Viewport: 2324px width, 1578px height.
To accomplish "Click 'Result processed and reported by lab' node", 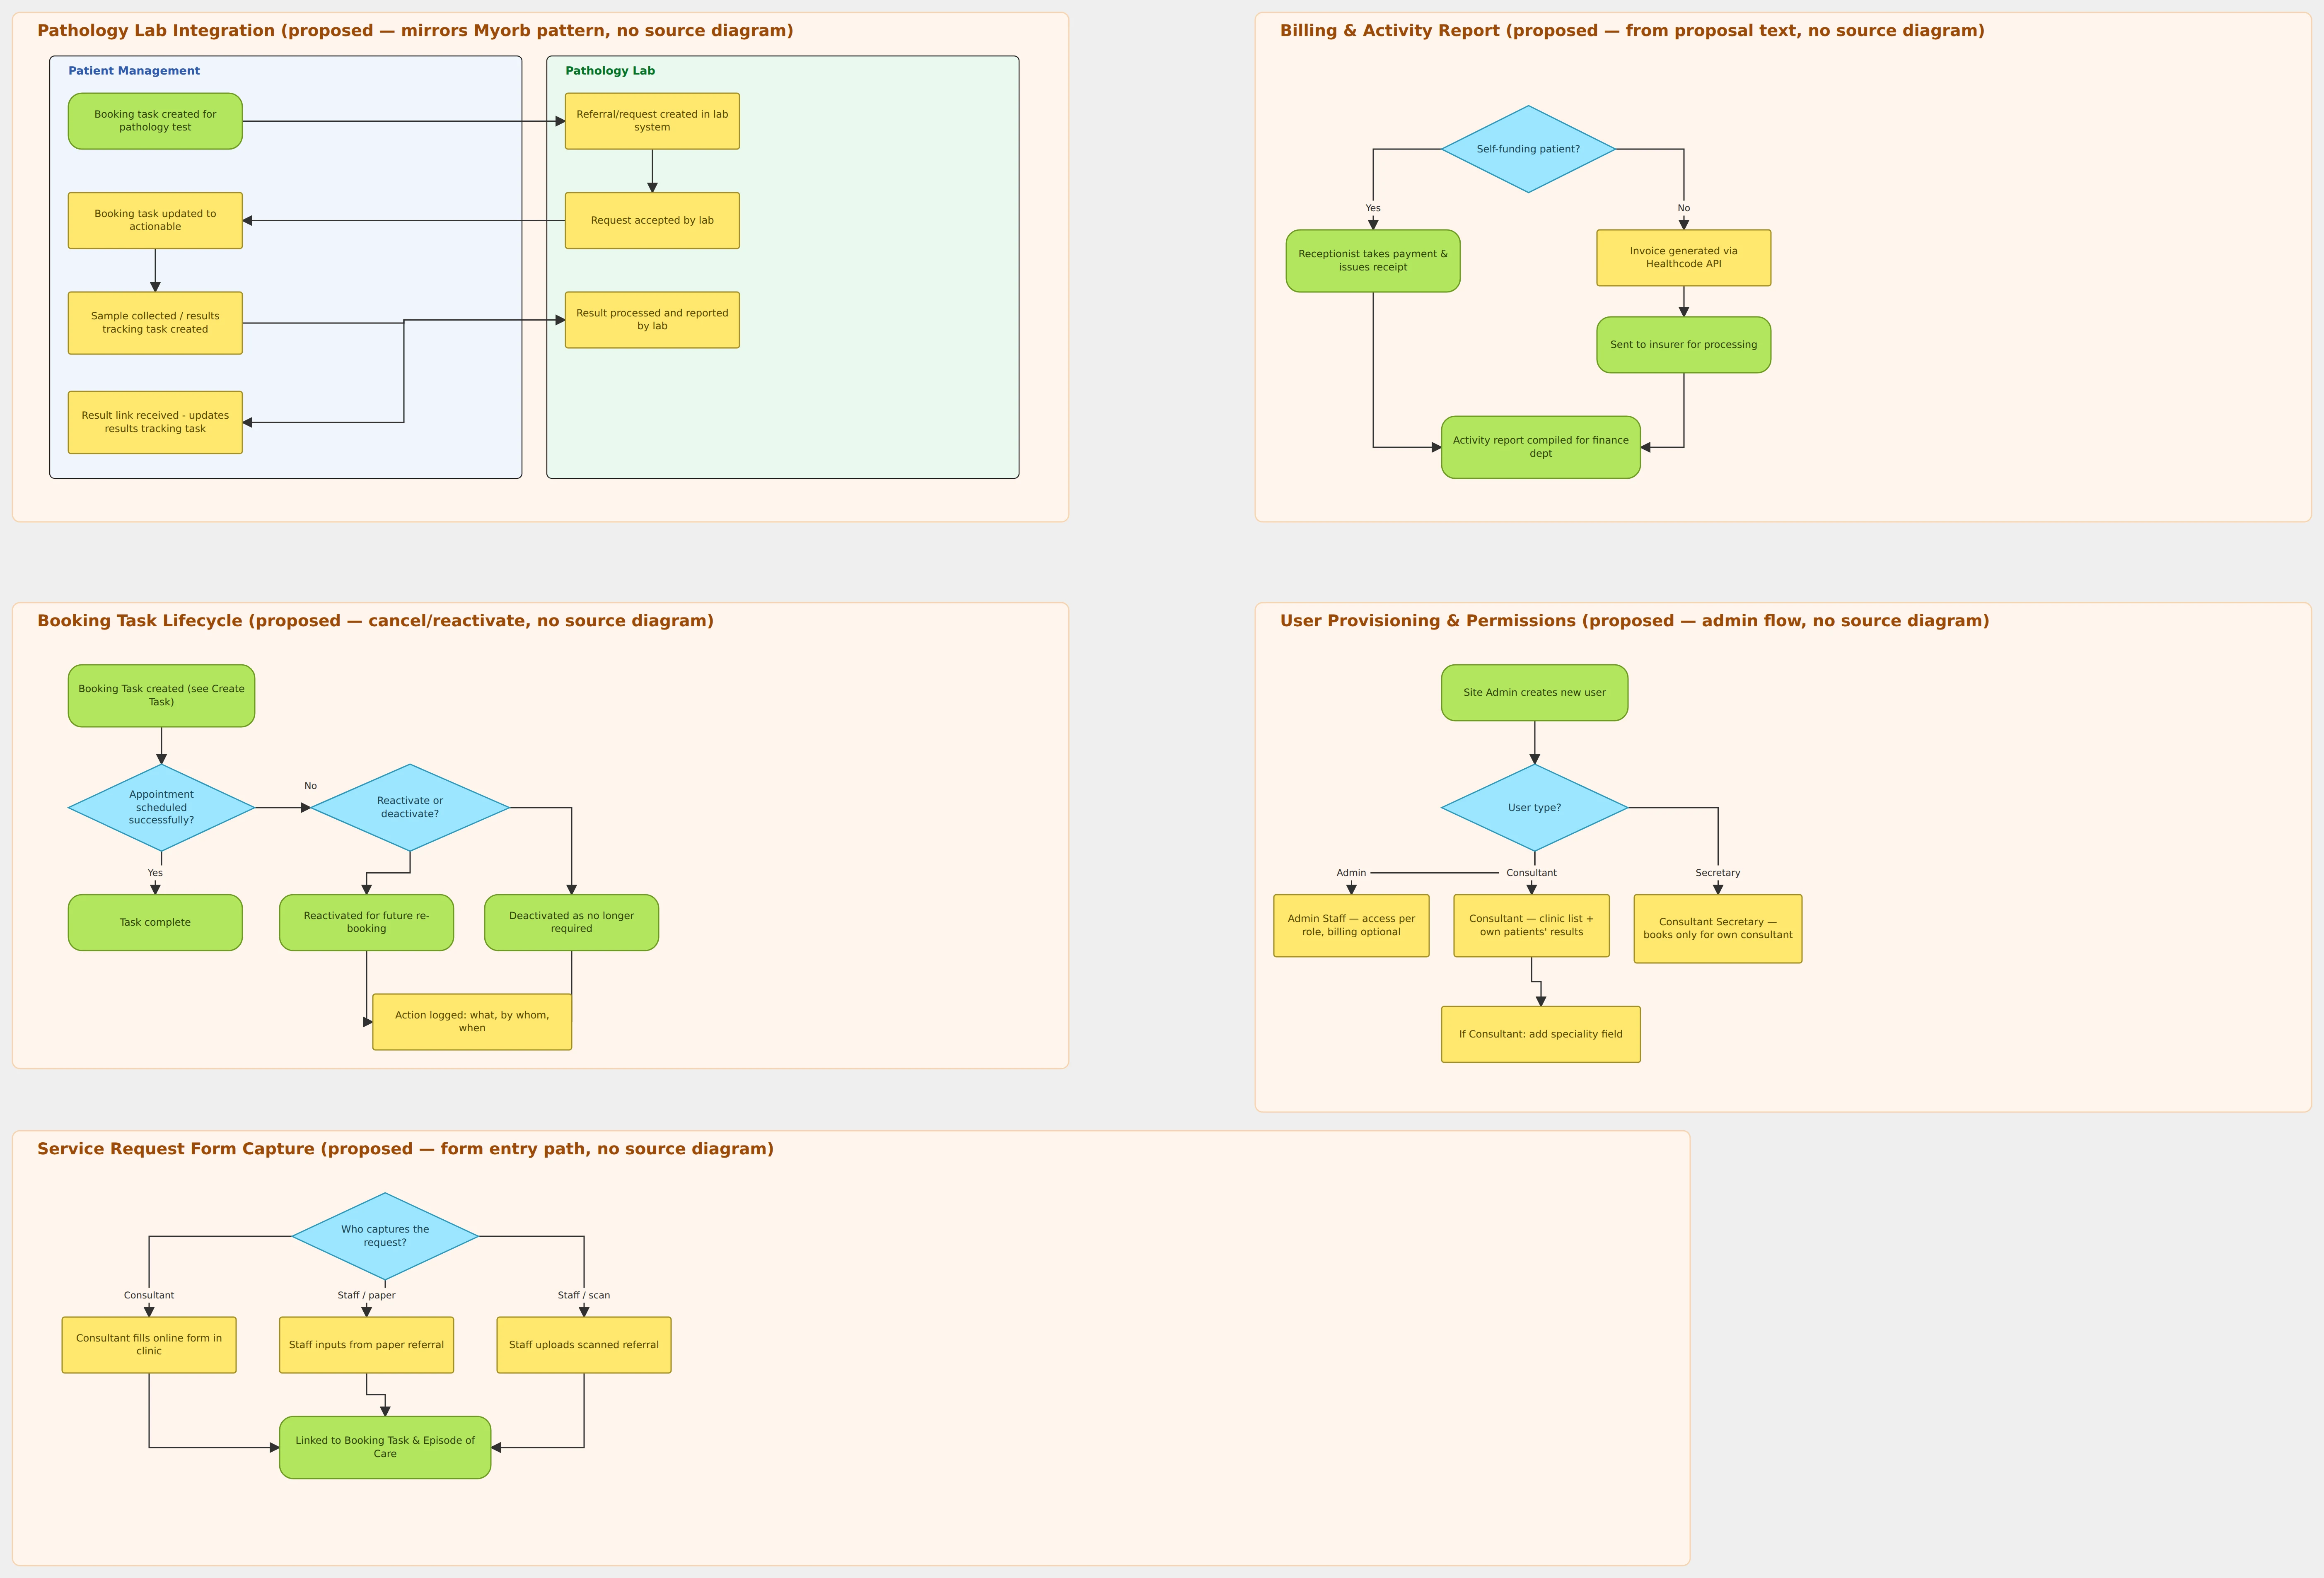I will tap(652, 320).
